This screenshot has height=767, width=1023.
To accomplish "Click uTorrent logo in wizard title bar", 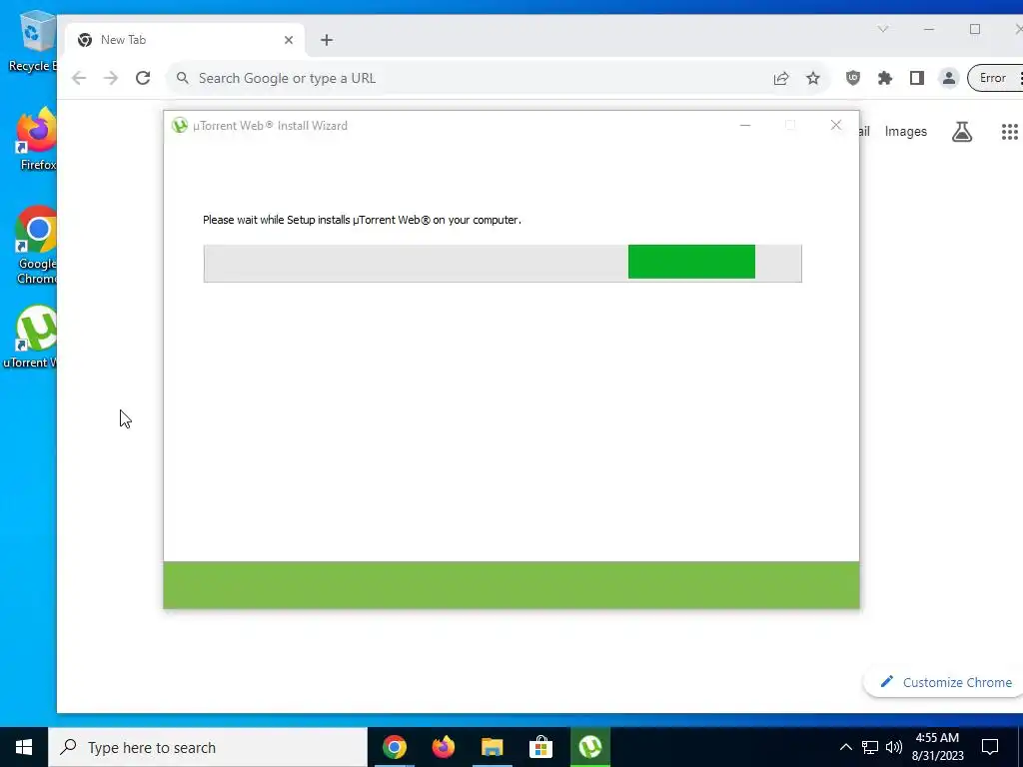I will pyautogui.click(x=180, y=125).
